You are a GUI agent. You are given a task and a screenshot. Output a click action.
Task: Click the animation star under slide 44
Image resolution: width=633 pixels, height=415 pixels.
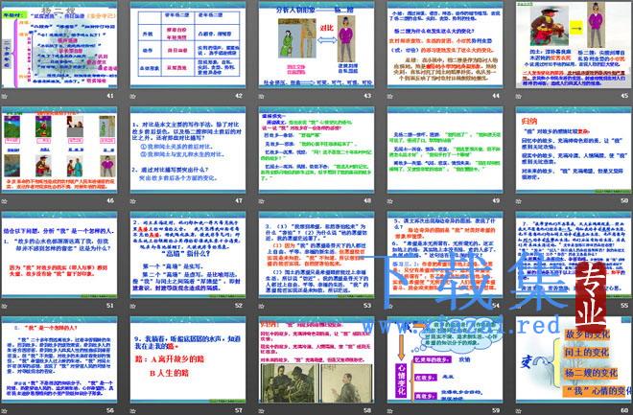click(390, 96)
